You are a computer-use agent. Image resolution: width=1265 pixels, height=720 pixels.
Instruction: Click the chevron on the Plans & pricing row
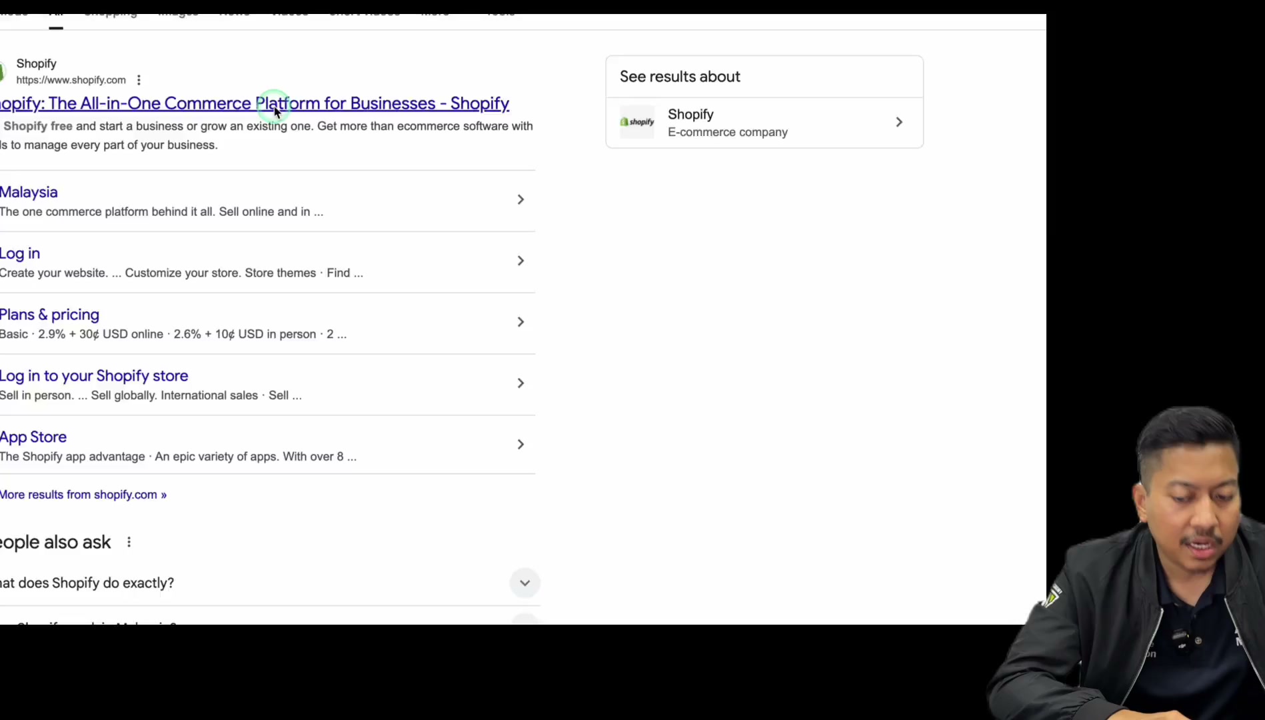pyautogui.click(x=521, y=322)
